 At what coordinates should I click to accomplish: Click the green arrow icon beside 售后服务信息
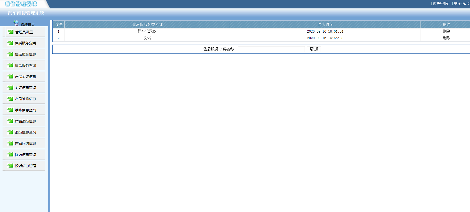pos(10,54)
